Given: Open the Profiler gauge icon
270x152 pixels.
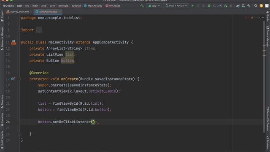Looking at the screenshot, I should click(x=220, y=5).
